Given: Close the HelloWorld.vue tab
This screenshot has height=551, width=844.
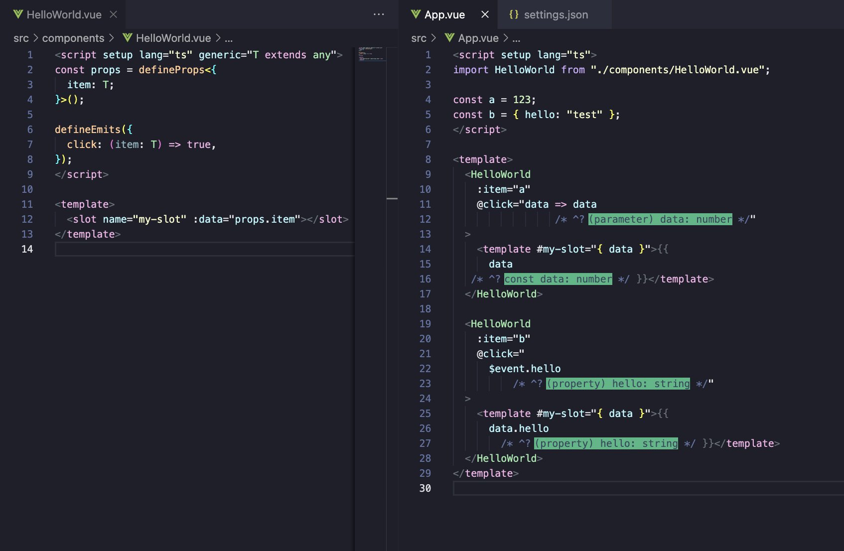Looking at the screenshot, I should (114, 14).
